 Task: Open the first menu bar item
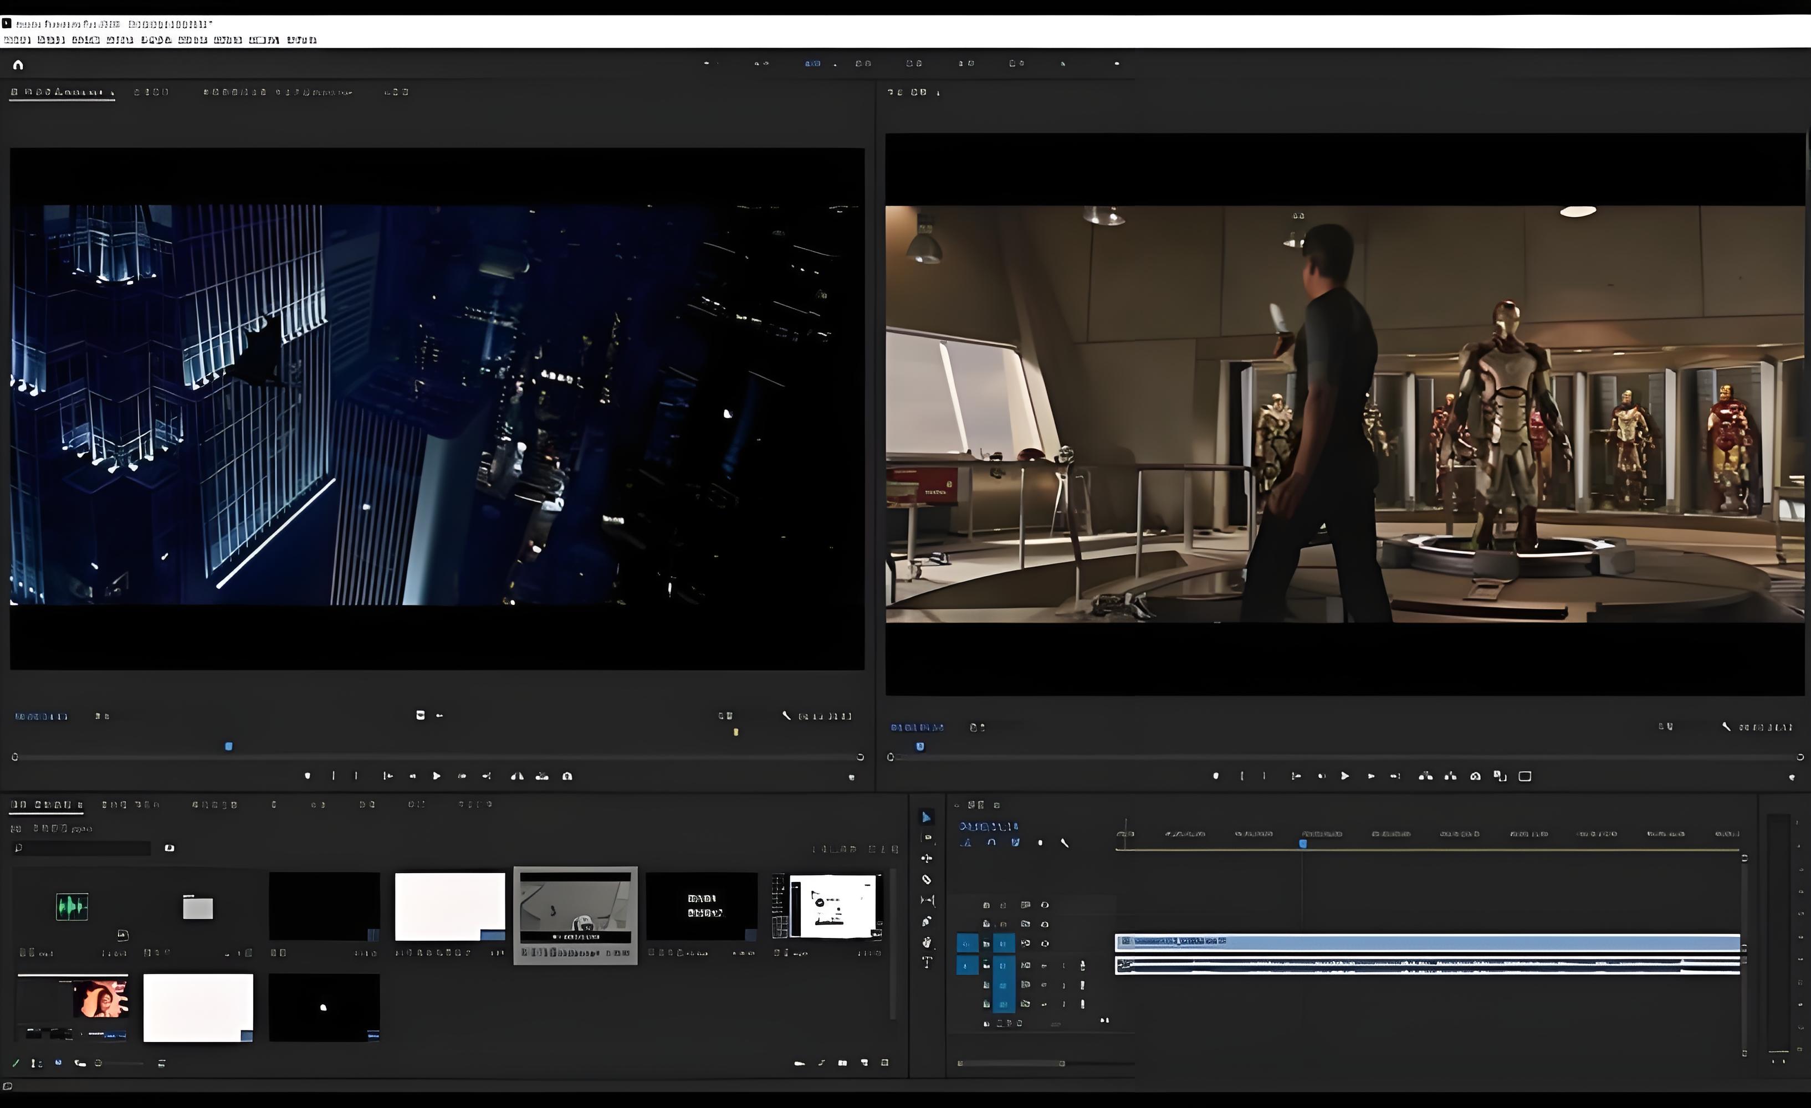click(17, 40)
